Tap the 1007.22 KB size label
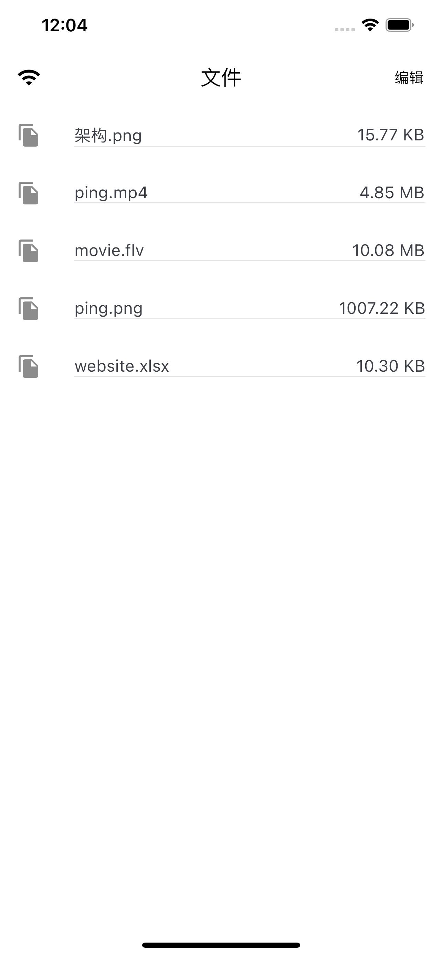The height and width of the screenshot is (956, 442). click(x=382, y=309)
